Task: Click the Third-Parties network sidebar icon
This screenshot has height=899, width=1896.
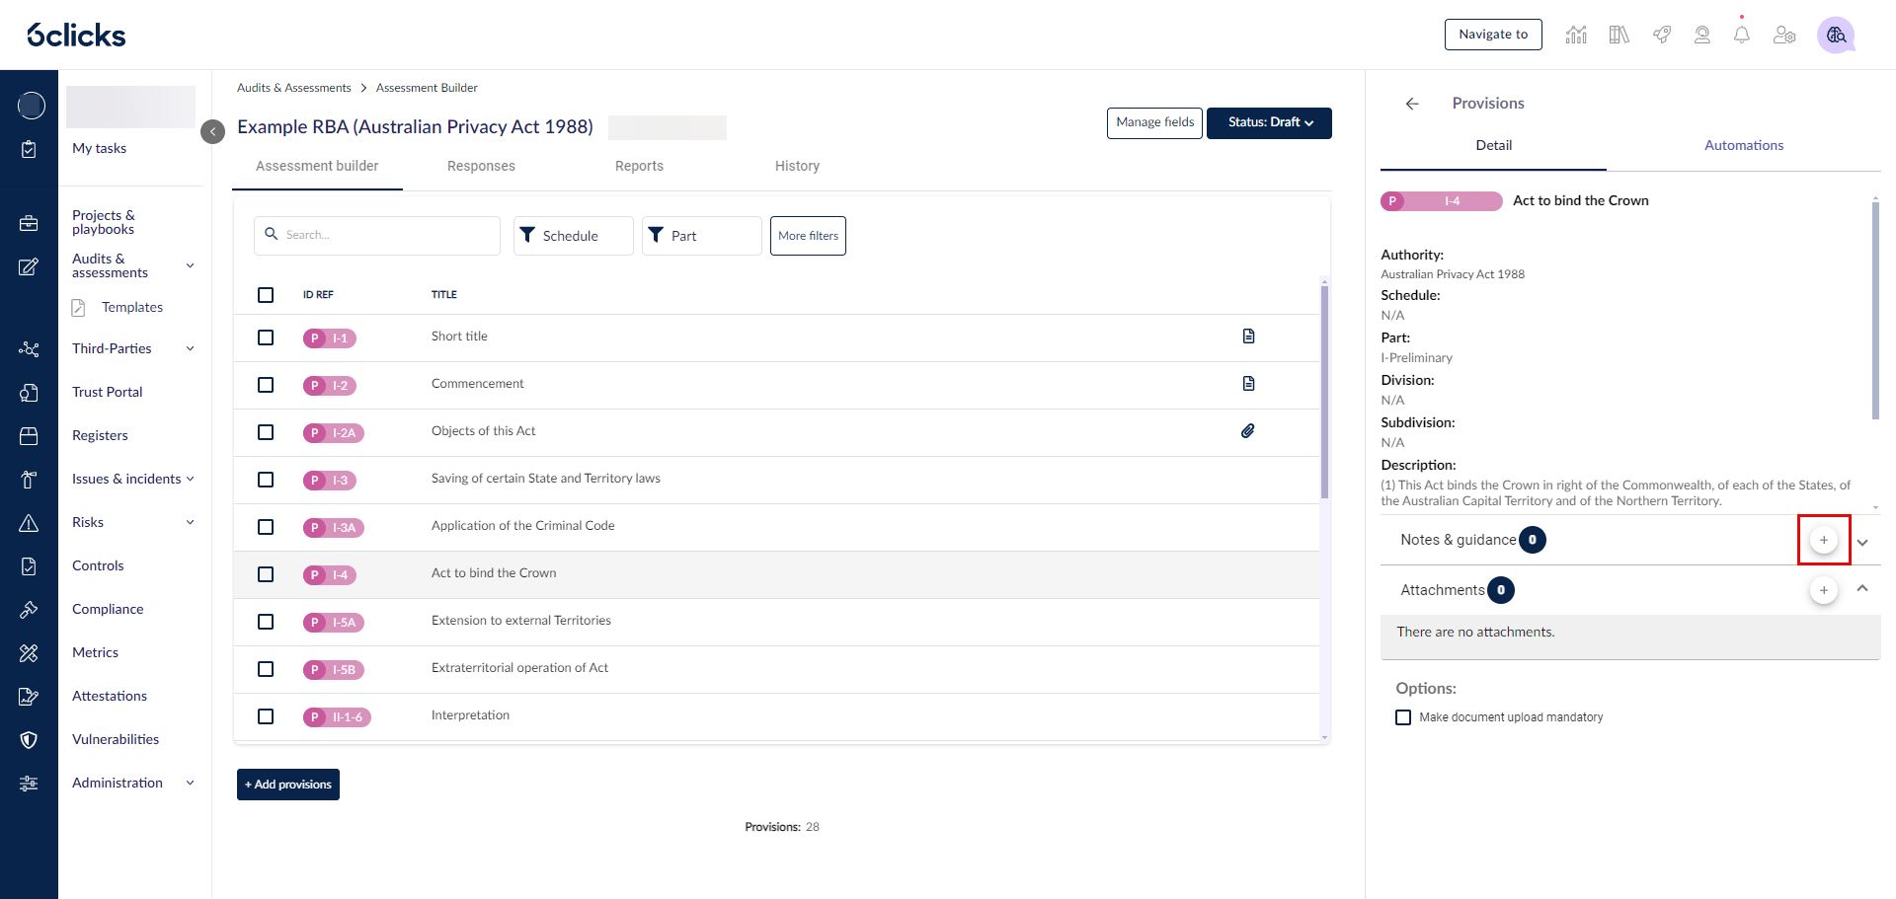Action: pos(29,349)
